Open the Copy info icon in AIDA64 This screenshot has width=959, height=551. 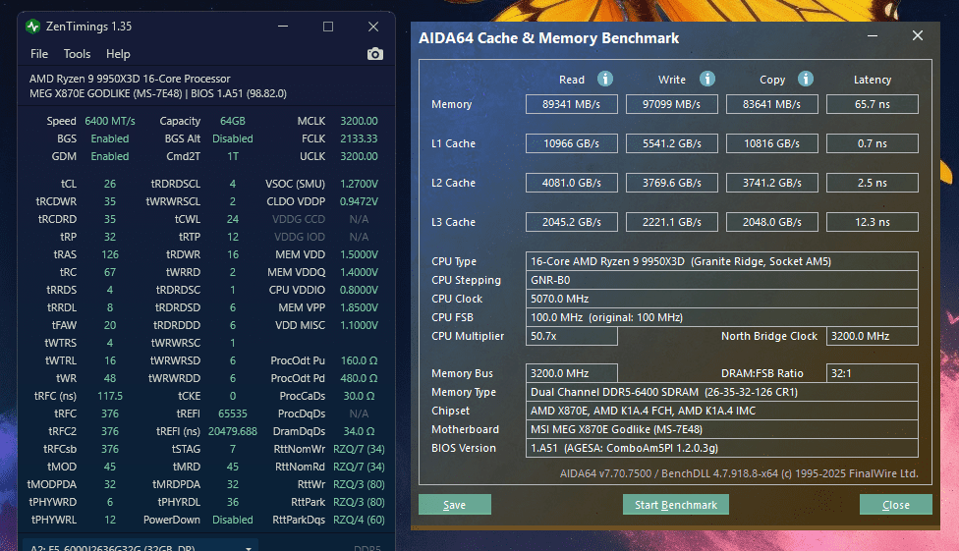point(806,79)
